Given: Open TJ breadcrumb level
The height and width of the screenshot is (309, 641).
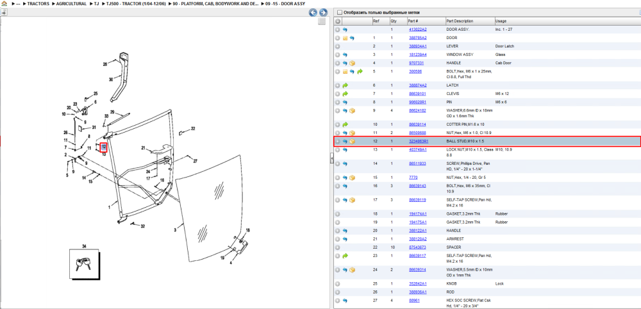Looking at the screenshot, I should click(97, 4).
